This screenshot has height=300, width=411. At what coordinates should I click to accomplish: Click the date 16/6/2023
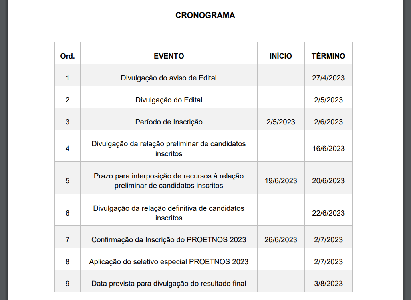pyautogui.click(x=328, y=149)
